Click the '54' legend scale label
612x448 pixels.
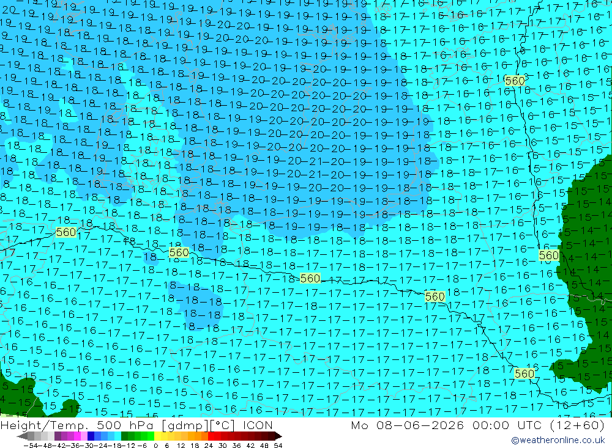[x=278, y=446]
